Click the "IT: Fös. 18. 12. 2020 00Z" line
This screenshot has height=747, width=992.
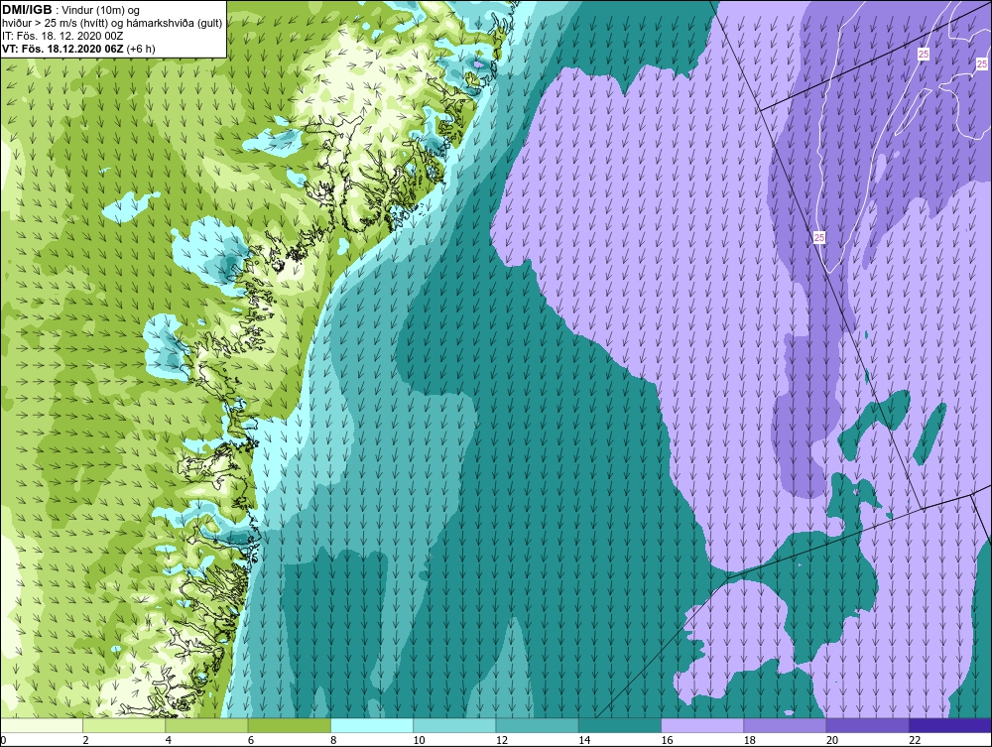(x=62, y=36)
